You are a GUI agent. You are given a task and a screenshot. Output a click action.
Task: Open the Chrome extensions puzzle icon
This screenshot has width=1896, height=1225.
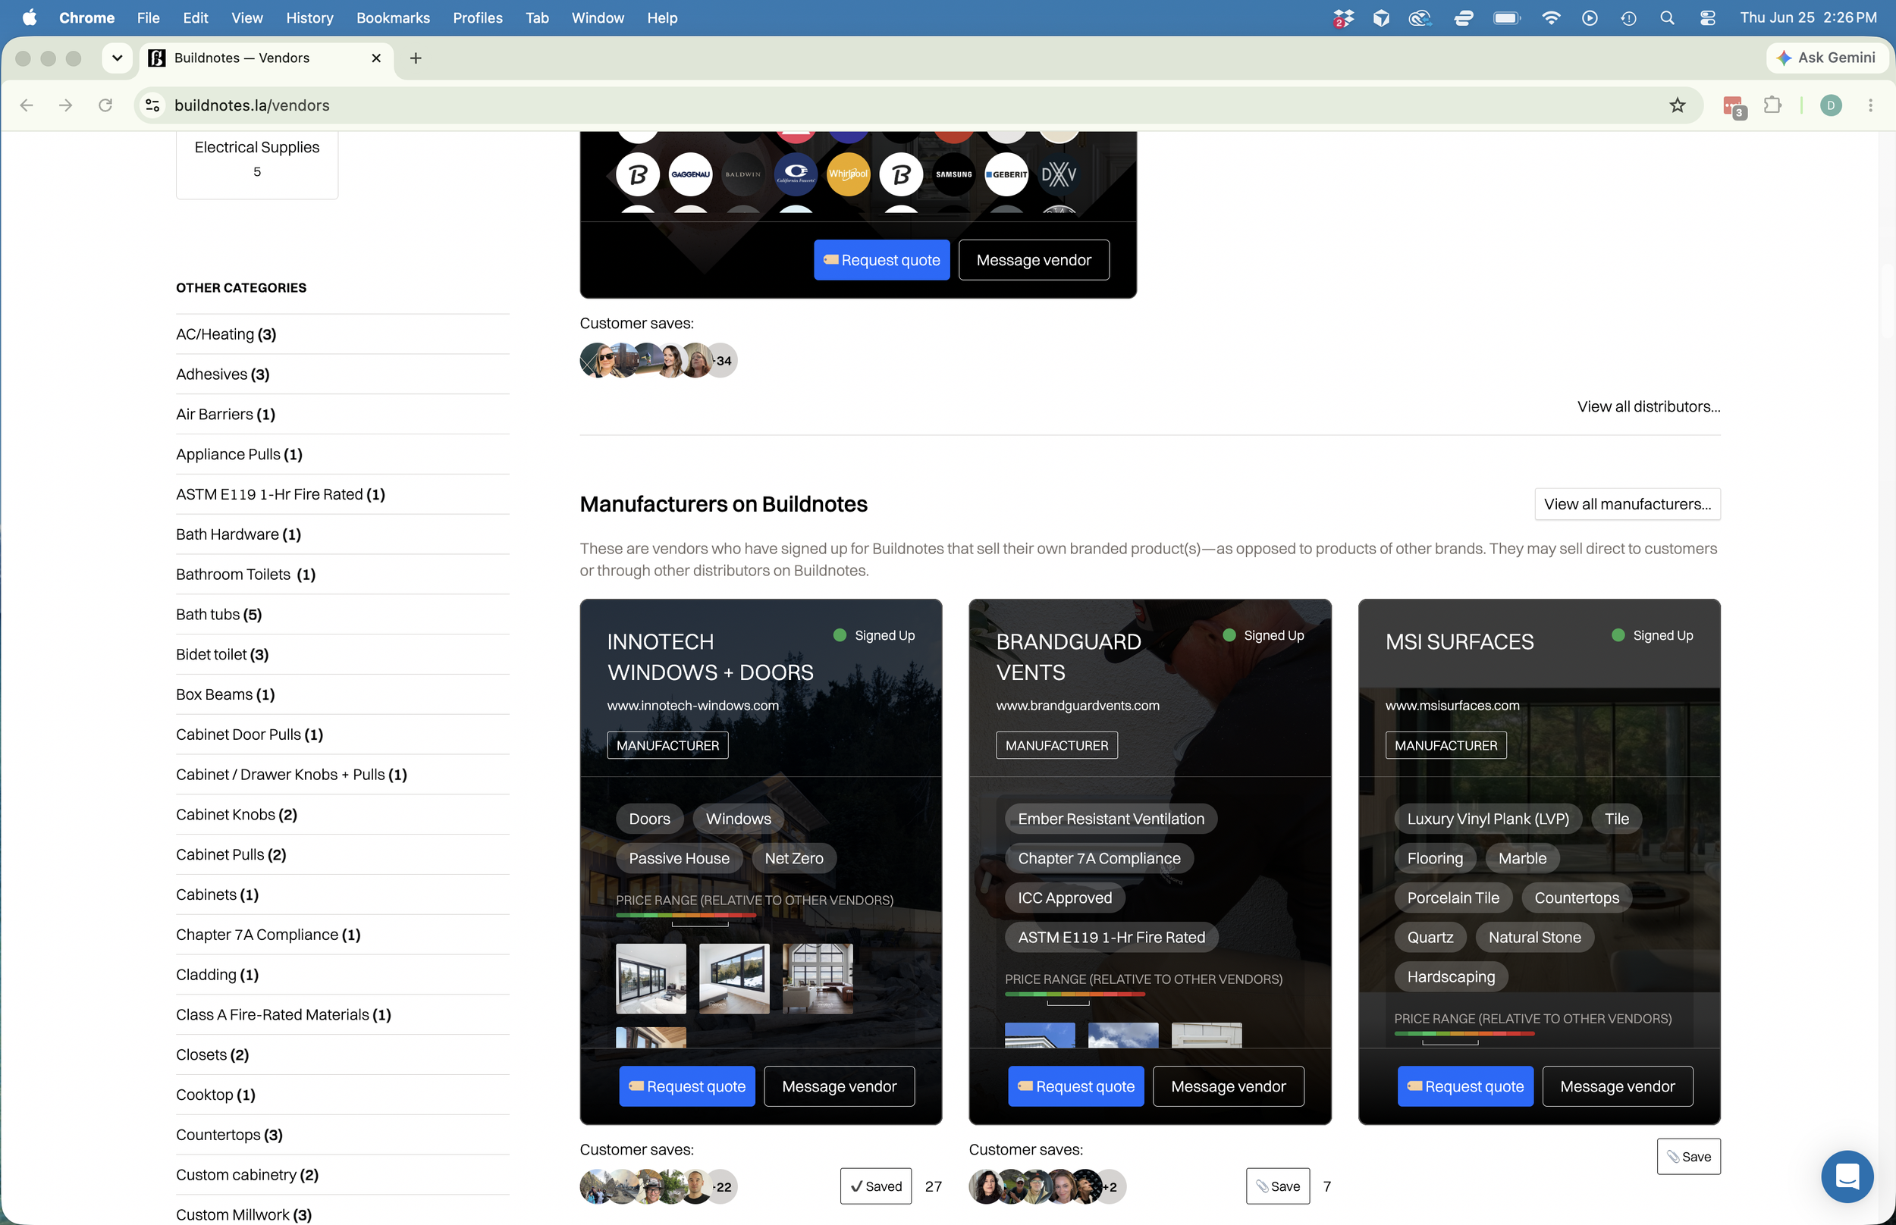(x=1772, y=105)
